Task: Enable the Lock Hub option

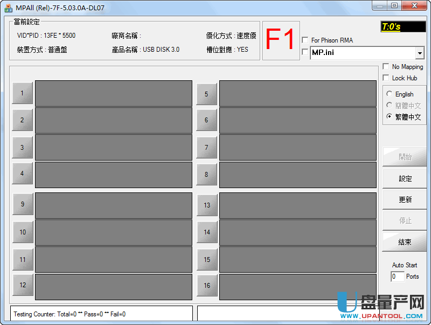Action: point(386,78)
